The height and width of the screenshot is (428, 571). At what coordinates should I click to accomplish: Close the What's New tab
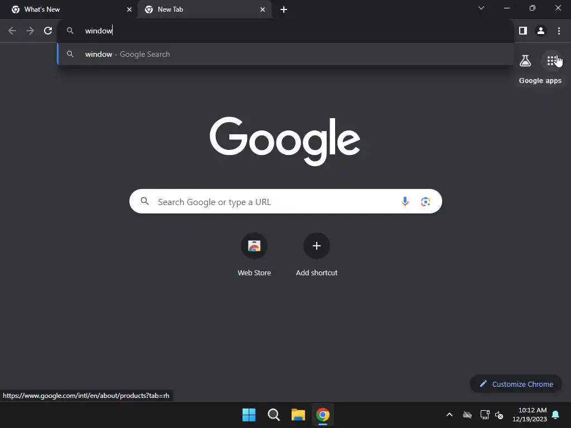tap(129, 9)
